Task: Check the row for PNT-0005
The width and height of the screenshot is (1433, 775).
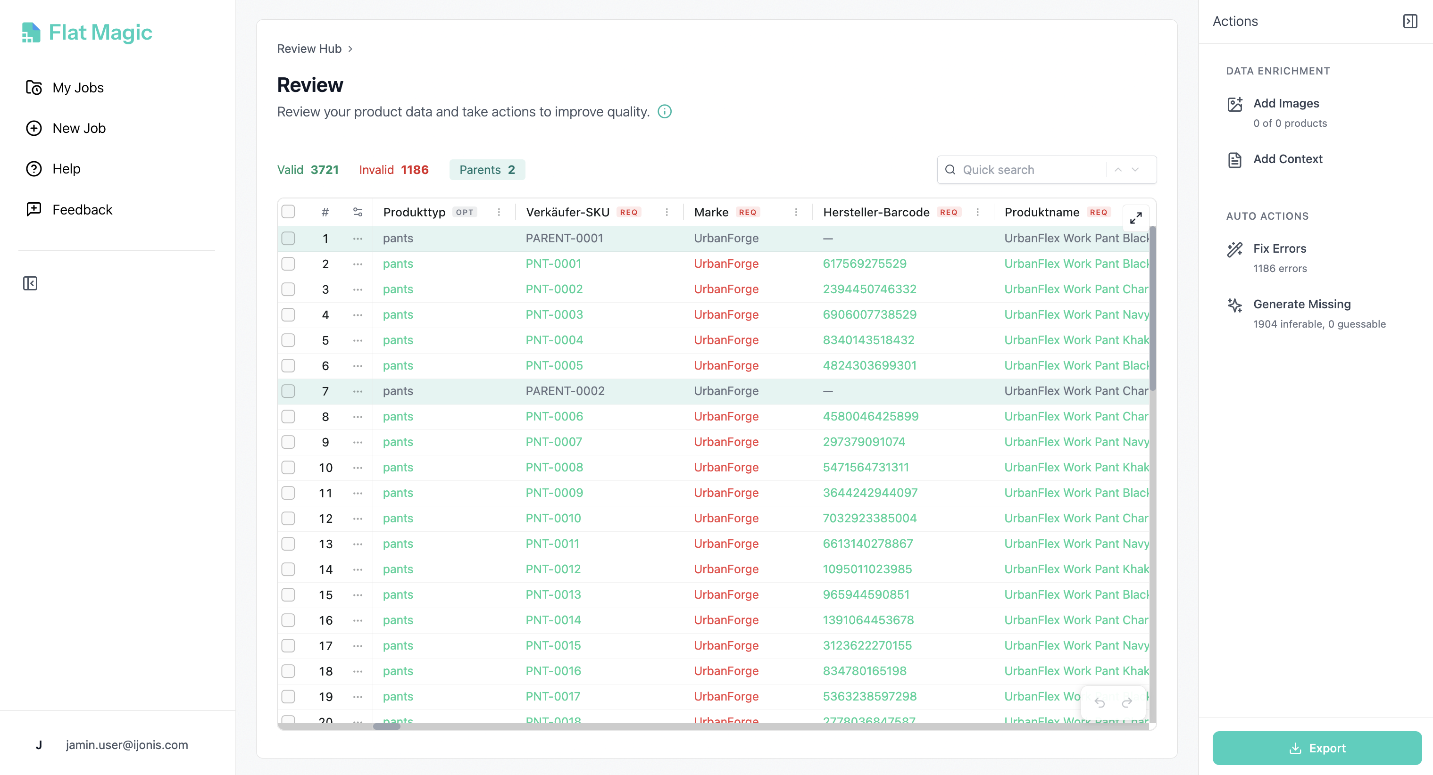Action: pos(289,365)
